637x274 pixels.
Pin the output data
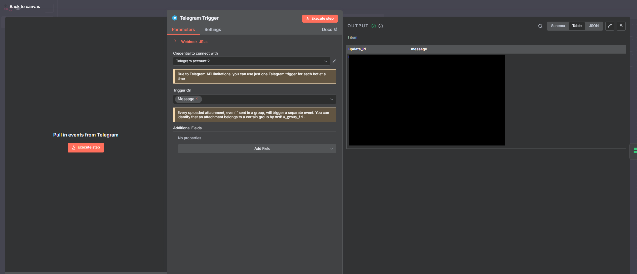621,26
